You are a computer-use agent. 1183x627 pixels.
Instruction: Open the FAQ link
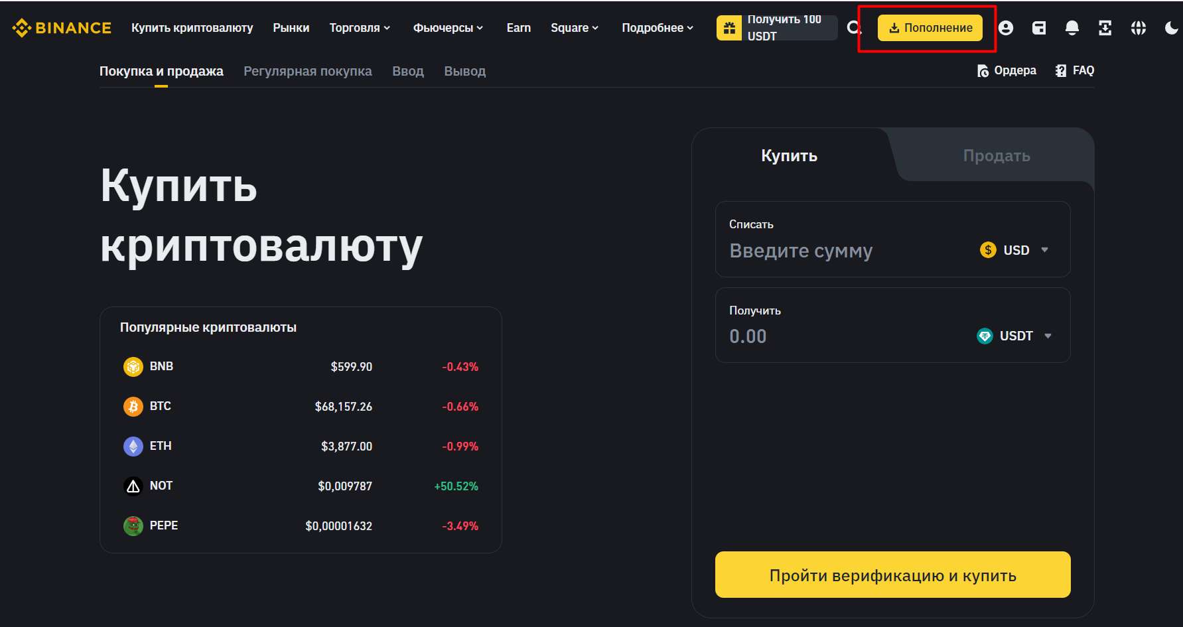(x=1075, y=70)
